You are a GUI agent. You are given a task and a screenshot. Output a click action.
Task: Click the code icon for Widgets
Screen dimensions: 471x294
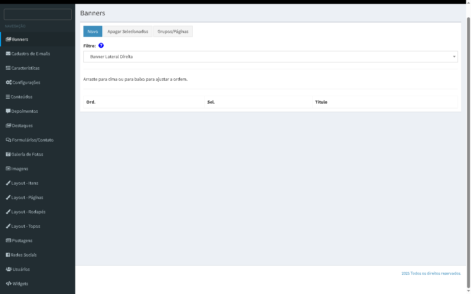(x=9, y=284)
